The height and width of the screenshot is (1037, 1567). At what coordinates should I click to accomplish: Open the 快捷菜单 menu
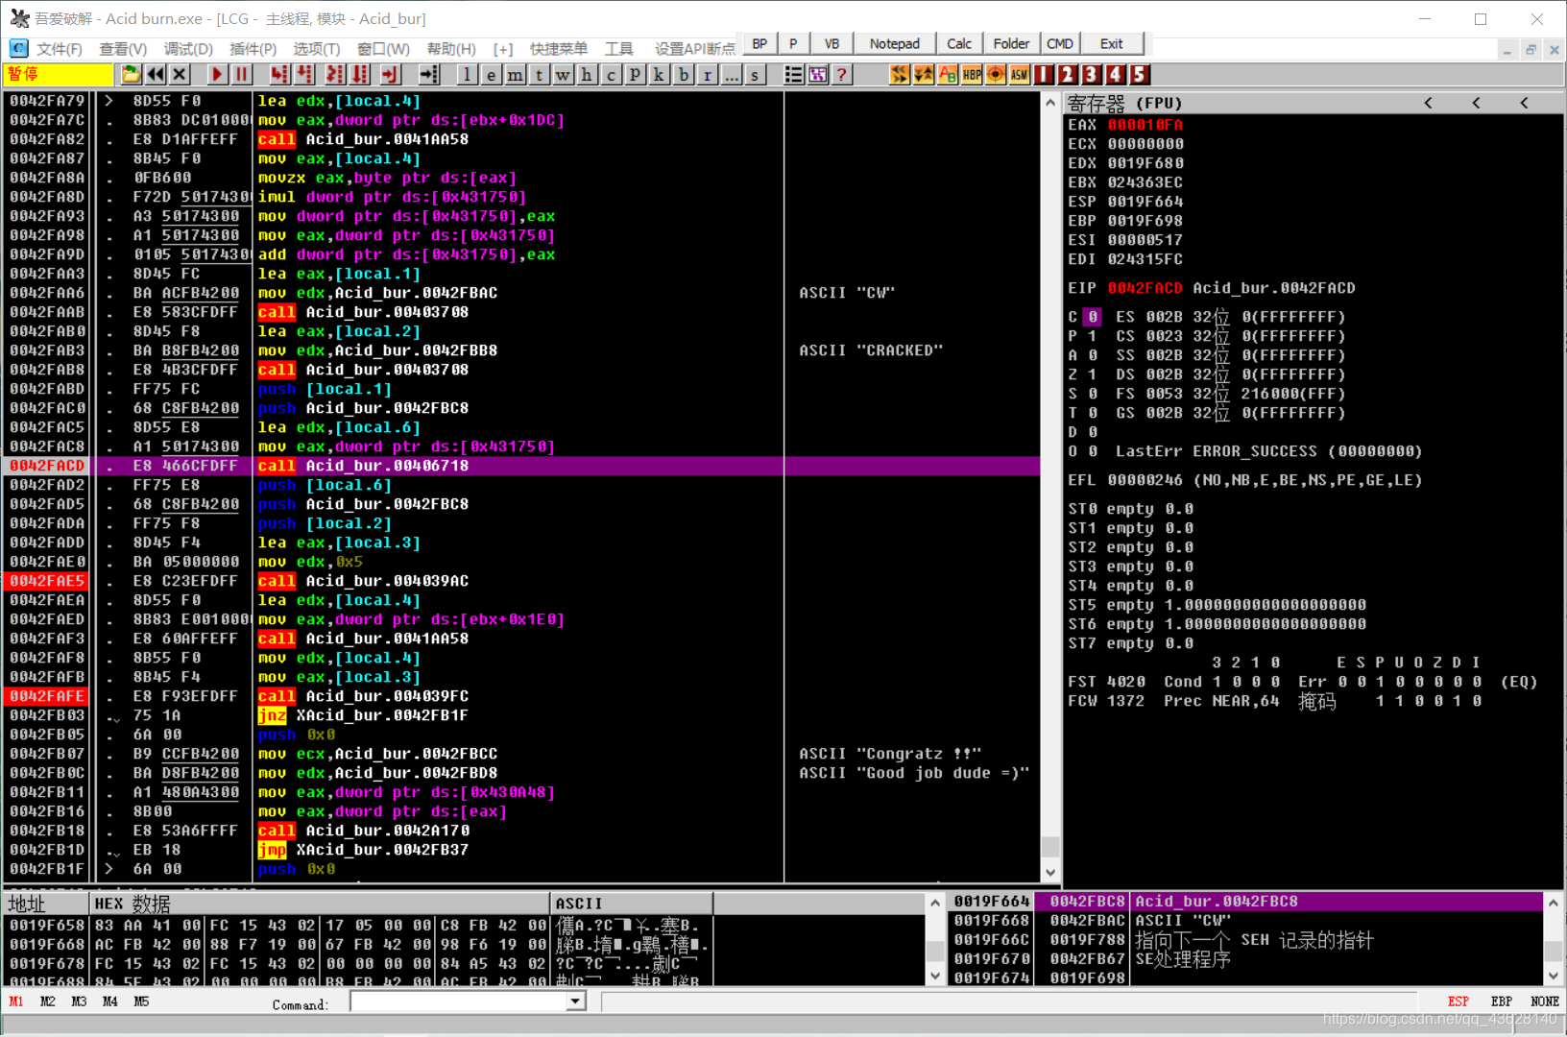(x=559, y=48)
